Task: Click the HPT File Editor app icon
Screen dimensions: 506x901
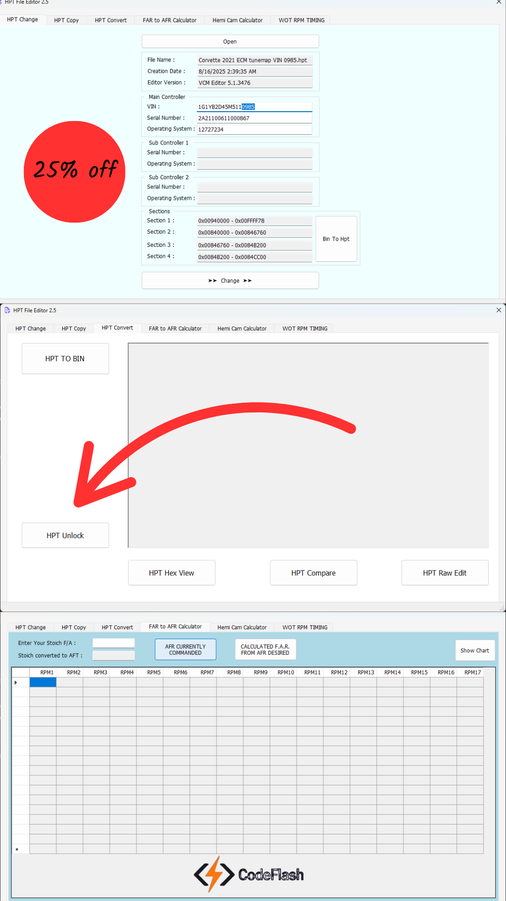Action: point(7,310)
